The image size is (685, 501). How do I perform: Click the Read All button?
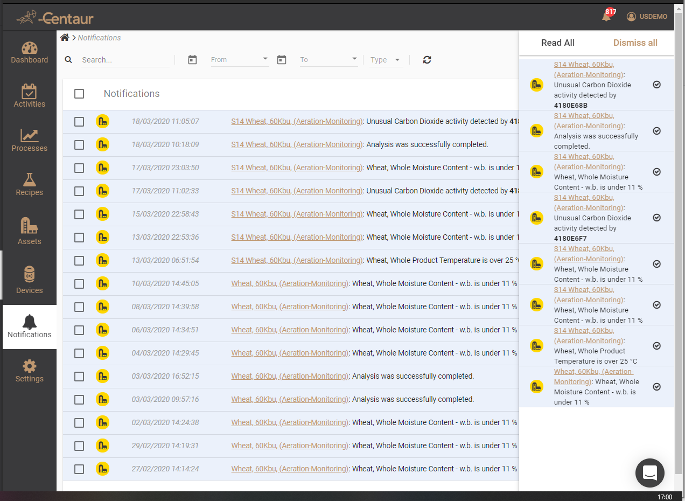[557, 43]
